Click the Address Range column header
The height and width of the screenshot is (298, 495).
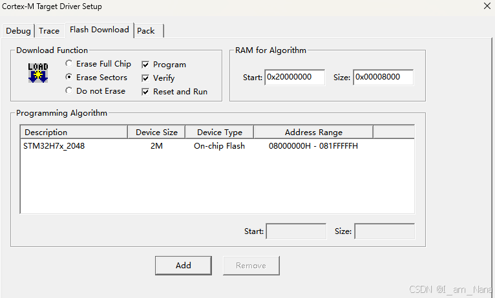pyautogui.click(x=313, y=133)
